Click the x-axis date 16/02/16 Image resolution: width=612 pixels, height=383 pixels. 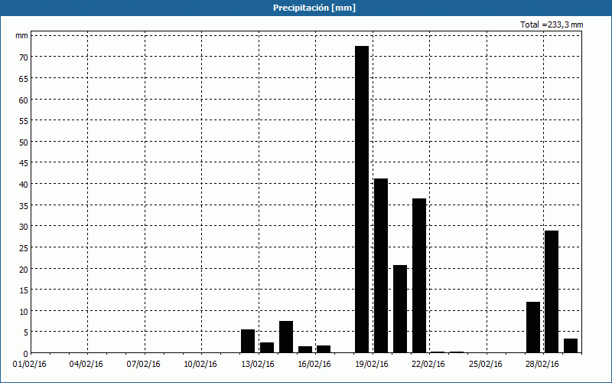pos(314,365)
